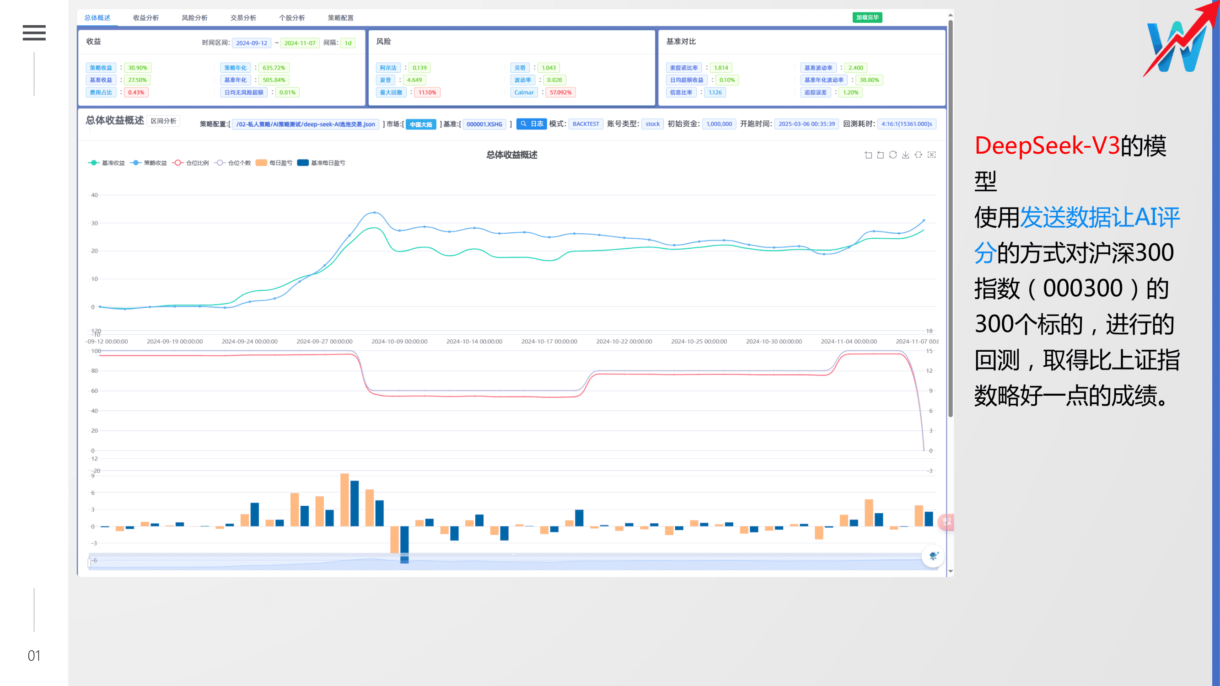Click the chart zoom-area select icon
This screenshot has height=686, width=1220.
[x=868, y=155]
